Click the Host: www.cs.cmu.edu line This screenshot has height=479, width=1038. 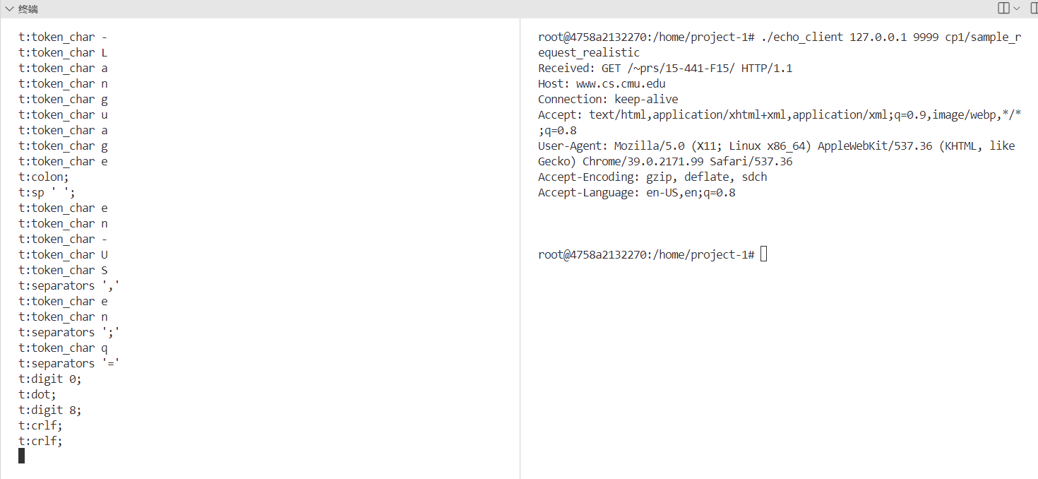pyautogui.click(x=602, y=83)
